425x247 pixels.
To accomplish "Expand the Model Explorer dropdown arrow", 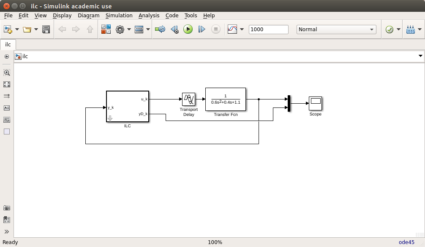I will (148, 29).
